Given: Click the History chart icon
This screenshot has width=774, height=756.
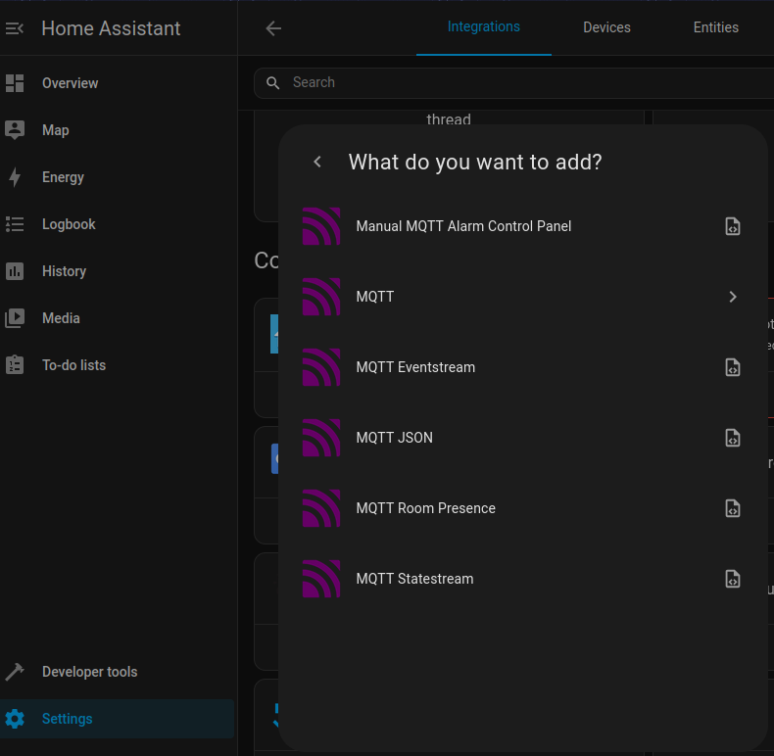Looking at the screenshot, I should tap(15, 271).
